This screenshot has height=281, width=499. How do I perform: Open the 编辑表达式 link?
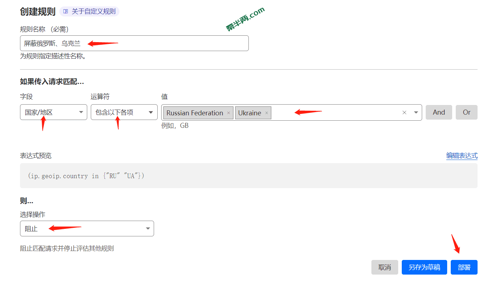click(461, 156)
